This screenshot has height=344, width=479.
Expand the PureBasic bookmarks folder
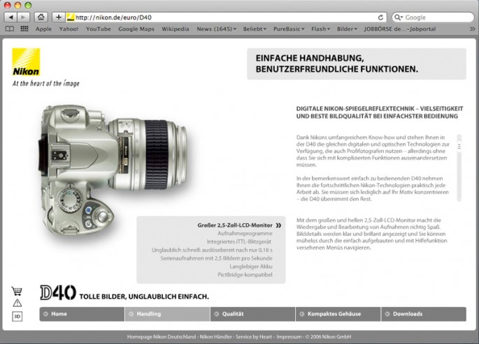289,29
